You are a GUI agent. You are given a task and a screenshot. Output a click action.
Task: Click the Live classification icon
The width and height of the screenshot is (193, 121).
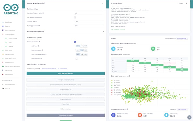pyautogui.click(x=3, y=58)
